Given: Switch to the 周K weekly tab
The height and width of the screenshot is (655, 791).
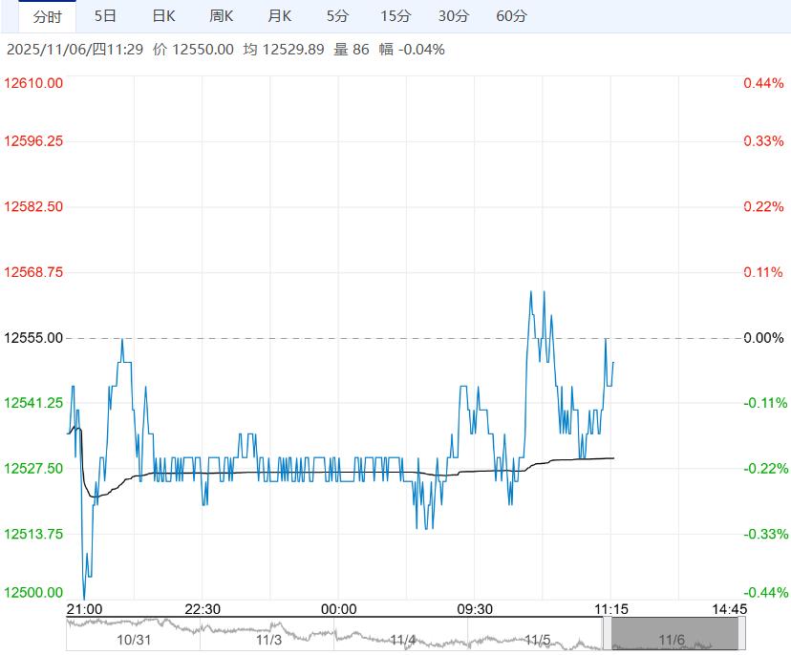Looking at the screenshot, I should click(222, 16).
